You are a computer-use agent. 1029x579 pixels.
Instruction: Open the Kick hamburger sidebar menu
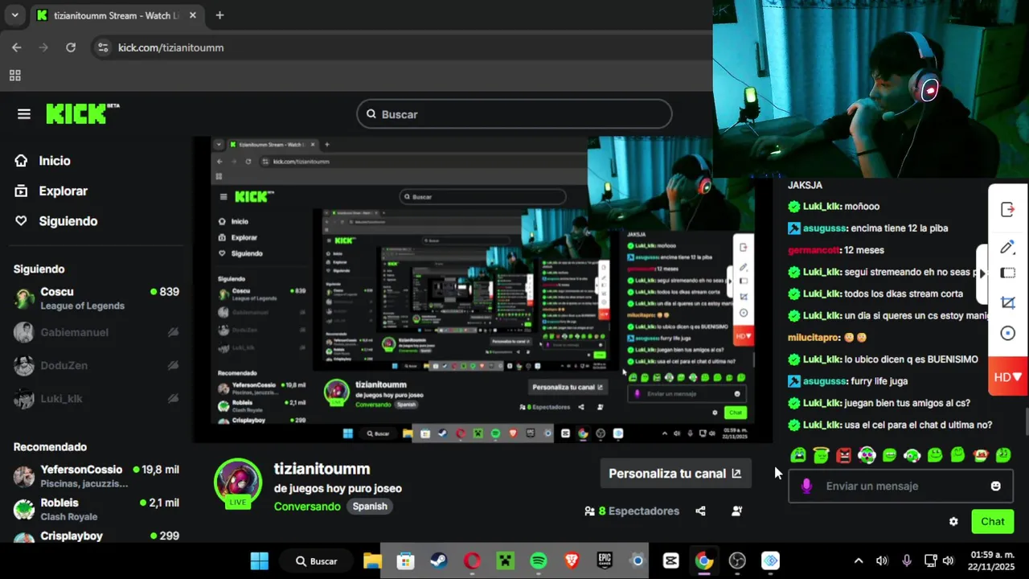pos(24,114)
